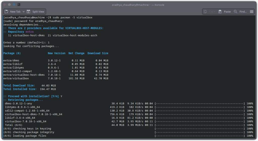
Task: Click 'liblzf-3.6-4-x86_64' download row name
Action: [20, 118]
